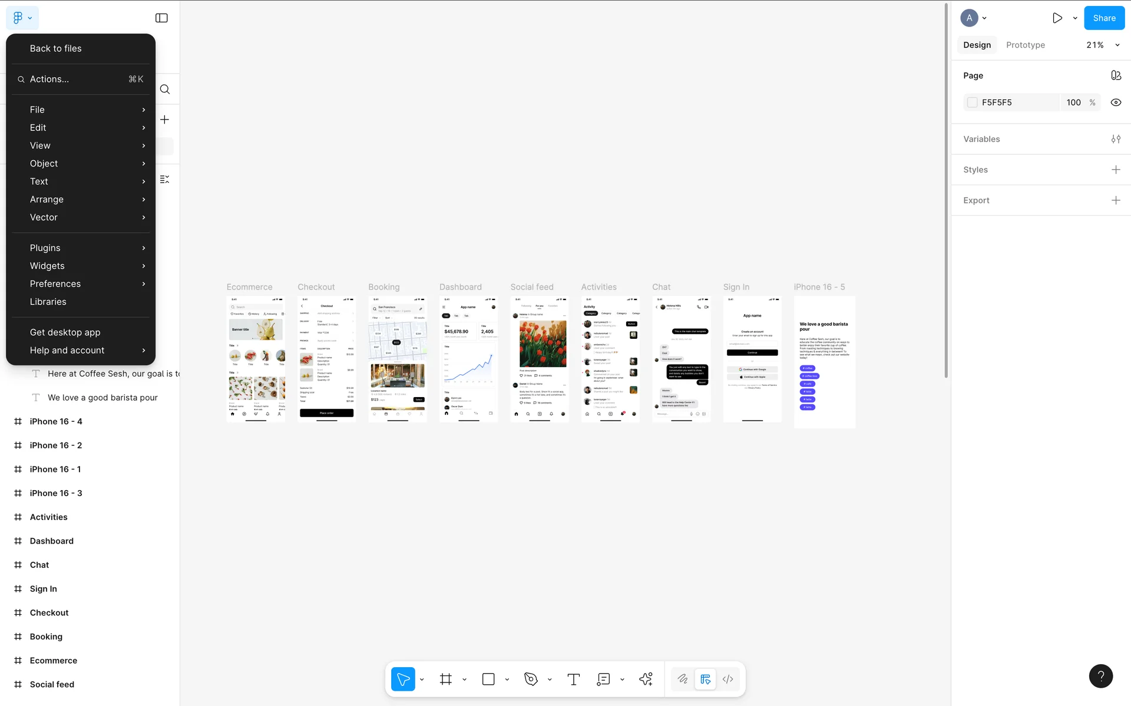Switch to the Prototype tab
Image resolution: width=1131 pixels, height=706 pixels.
tap(1025, 45)
